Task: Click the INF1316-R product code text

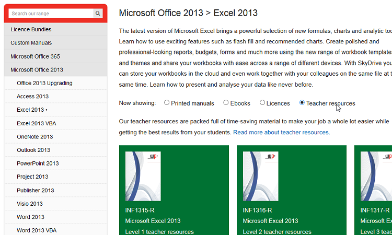Action: 257,210
